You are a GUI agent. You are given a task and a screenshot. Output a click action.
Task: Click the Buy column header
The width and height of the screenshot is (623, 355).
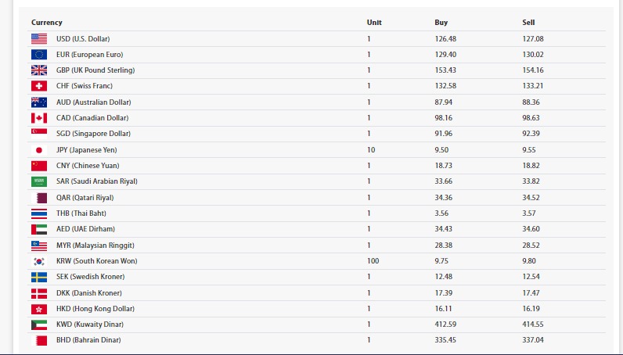441,23
